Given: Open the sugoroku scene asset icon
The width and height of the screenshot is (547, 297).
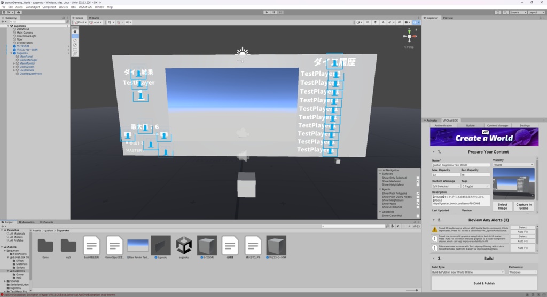Looking at the screenshot, I should (x=184, y=245).
